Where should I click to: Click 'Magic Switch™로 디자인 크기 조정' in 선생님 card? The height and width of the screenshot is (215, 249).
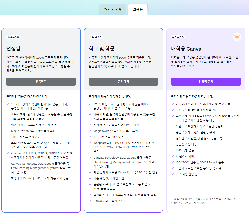[33, 131]
